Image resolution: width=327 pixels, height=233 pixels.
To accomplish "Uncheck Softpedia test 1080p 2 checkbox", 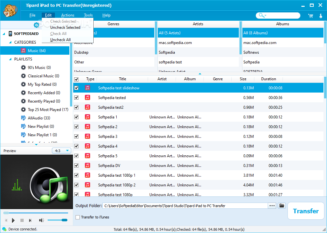I will tap(76, 185).
